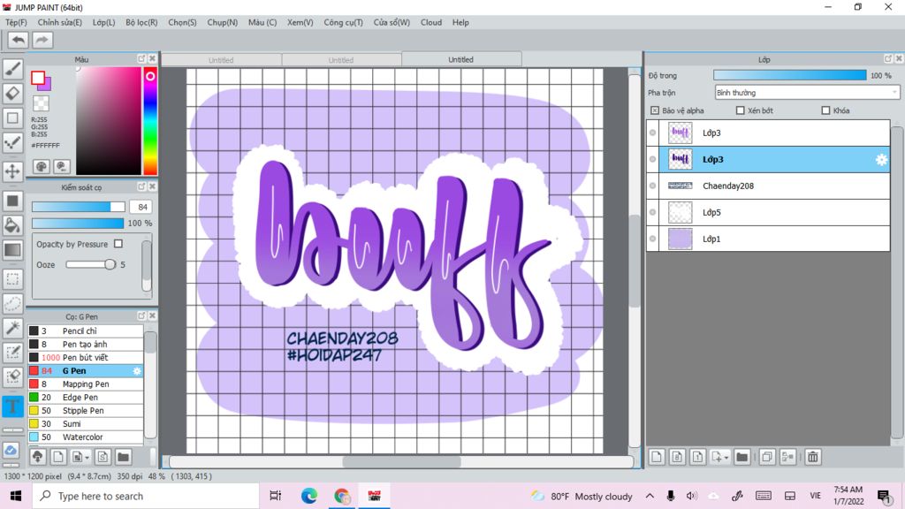Delete layer with trash icon
The width and height of the screenshot is (905, 509).
tap(812, 457)
